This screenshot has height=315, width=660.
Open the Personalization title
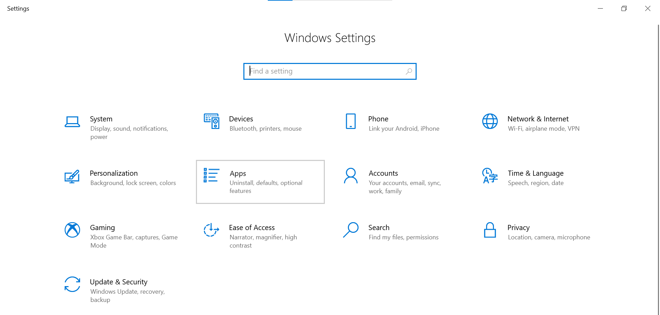(114, 173)
